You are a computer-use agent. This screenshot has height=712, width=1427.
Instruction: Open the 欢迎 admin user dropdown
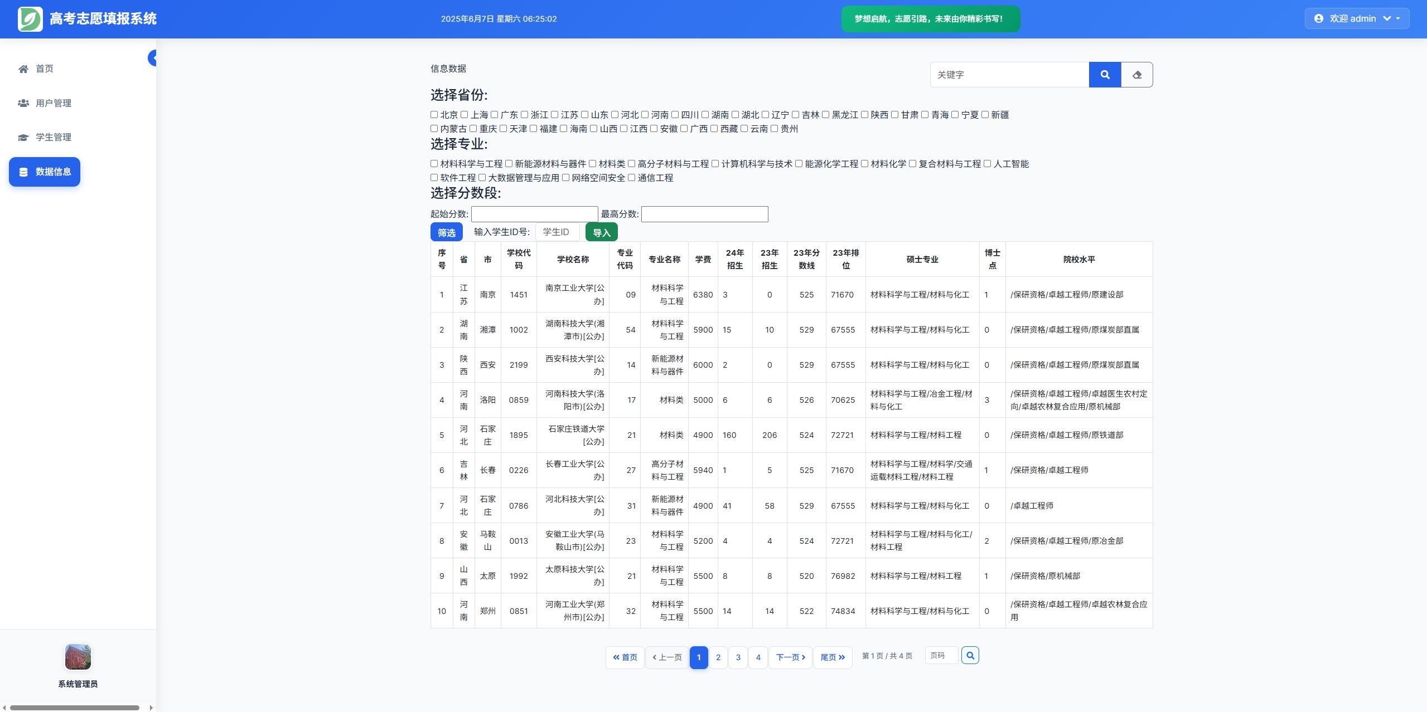[x=1356, y=19]
